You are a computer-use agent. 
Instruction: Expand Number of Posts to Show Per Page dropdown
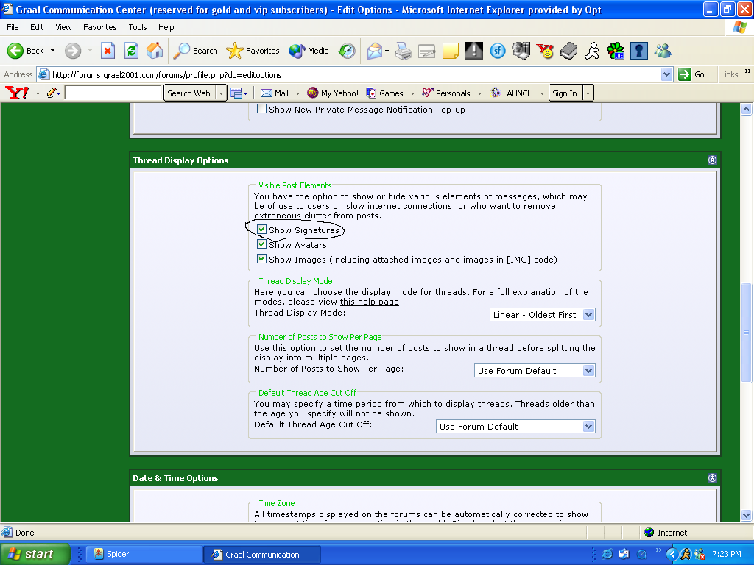pos(535,371)
